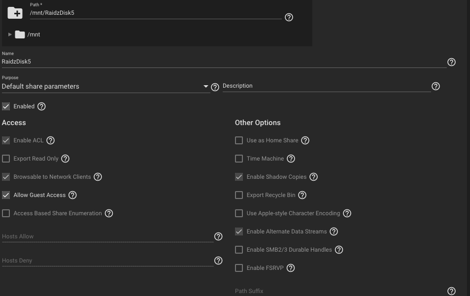Click the create new folder icon beside Path
The image size is (470, 296).
point(15,13)
